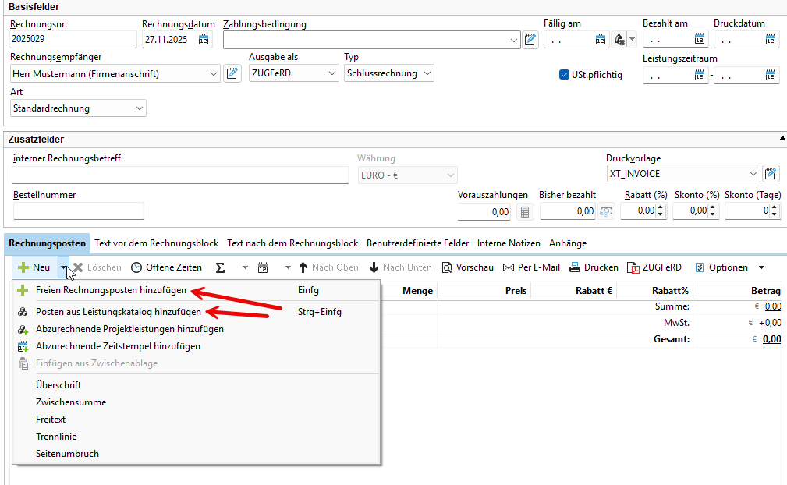Open calendar picker for Rechnungsdatum
Image resolution: width=787 pixels, height=485 pixels.
click(204, 40)
